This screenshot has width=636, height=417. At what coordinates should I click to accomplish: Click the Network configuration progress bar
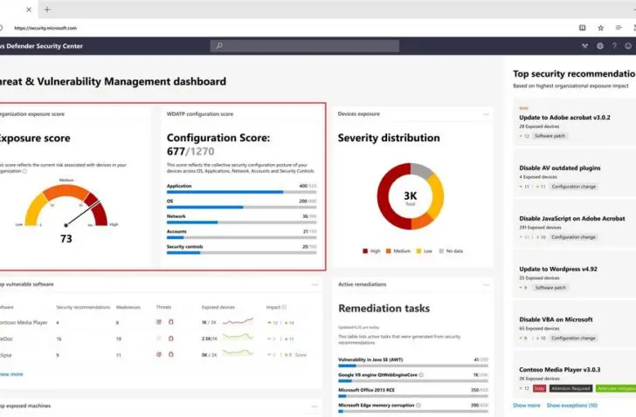(241, 222)
